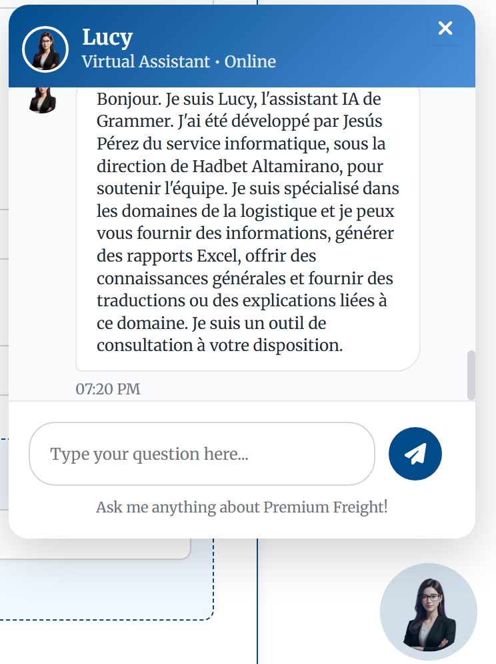Click the 'Virtual Assistant · Online' status text

[x=178, y=62]
